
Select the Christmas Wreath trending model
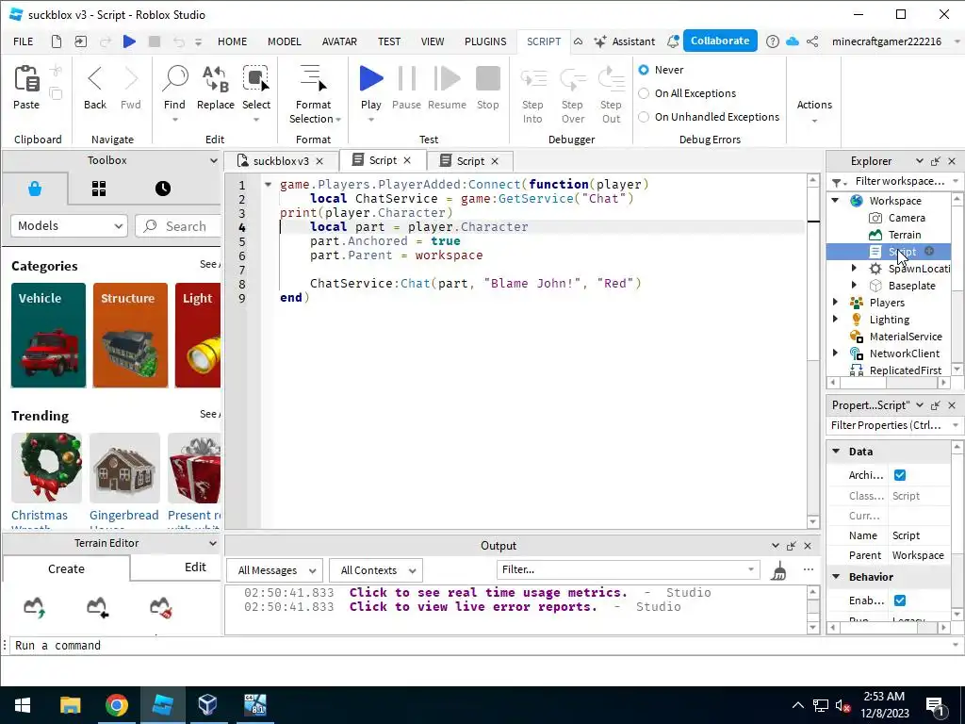coord(46,480)
